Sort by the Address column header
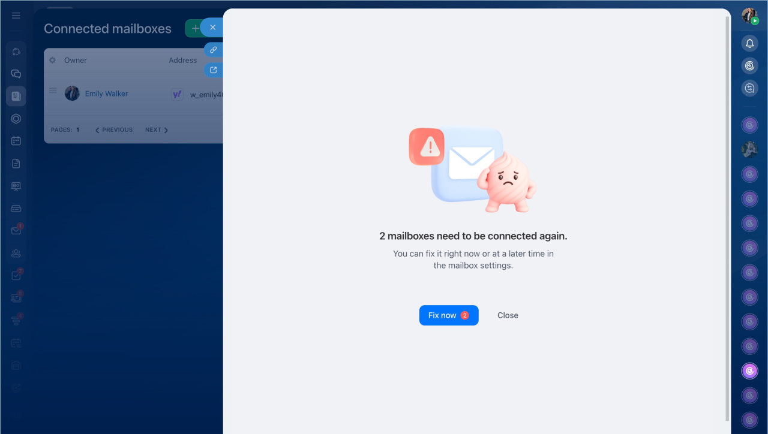The image size is (768, 434). point(182,61)
